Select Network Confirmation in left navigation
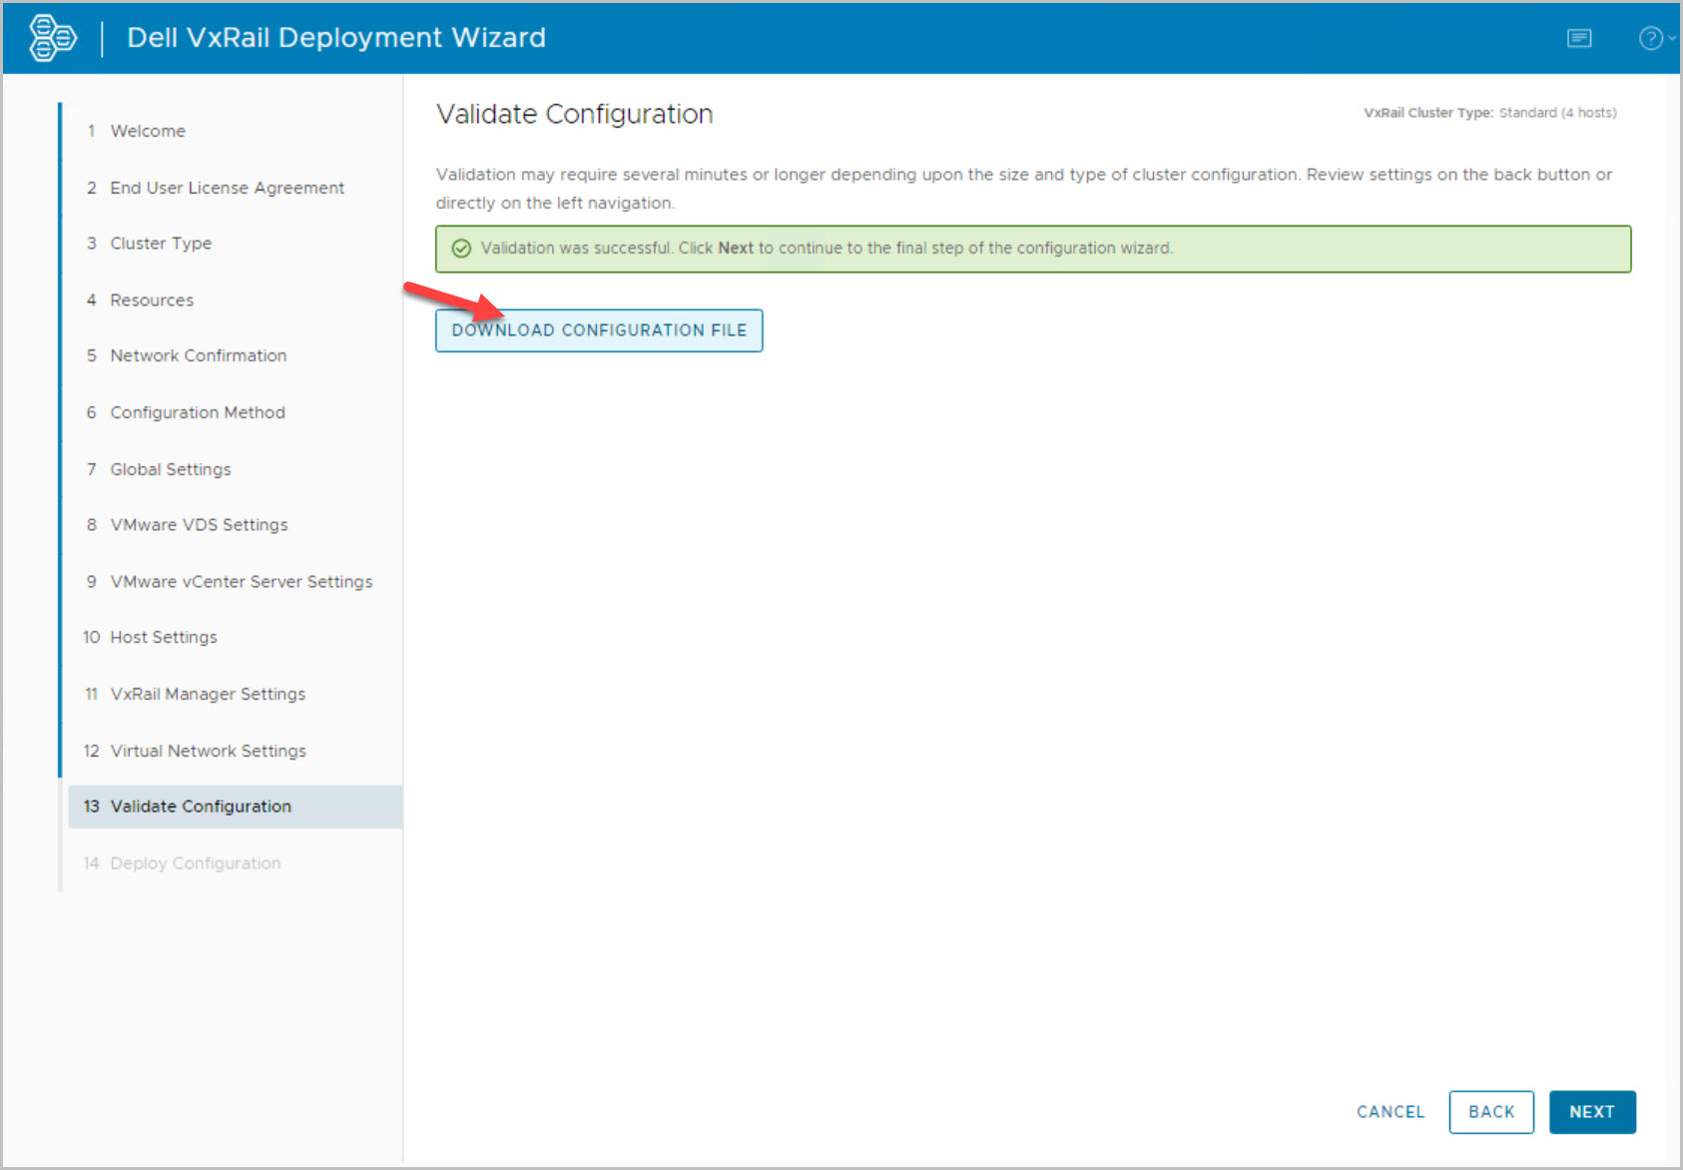The width and height of the screenshot is (1683, 1170). (x=198, y=355)
